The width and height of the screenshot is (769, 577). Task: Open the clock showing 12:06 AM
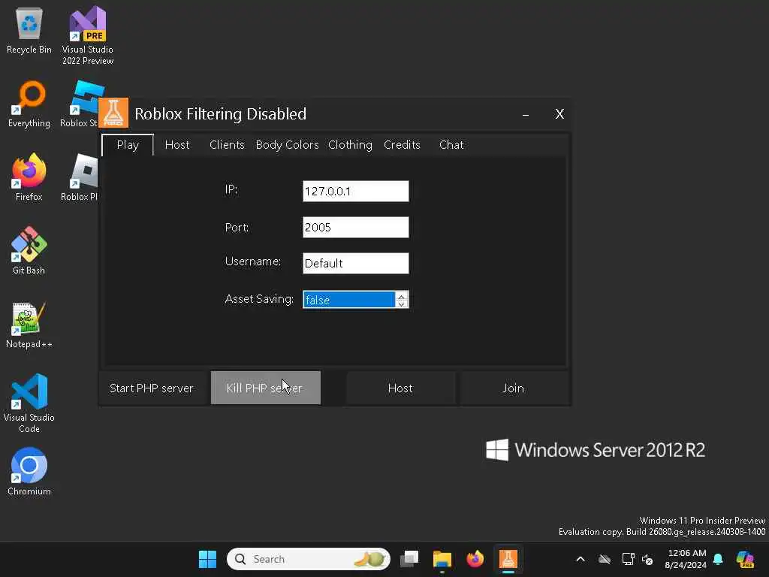(x=686, y=559)
